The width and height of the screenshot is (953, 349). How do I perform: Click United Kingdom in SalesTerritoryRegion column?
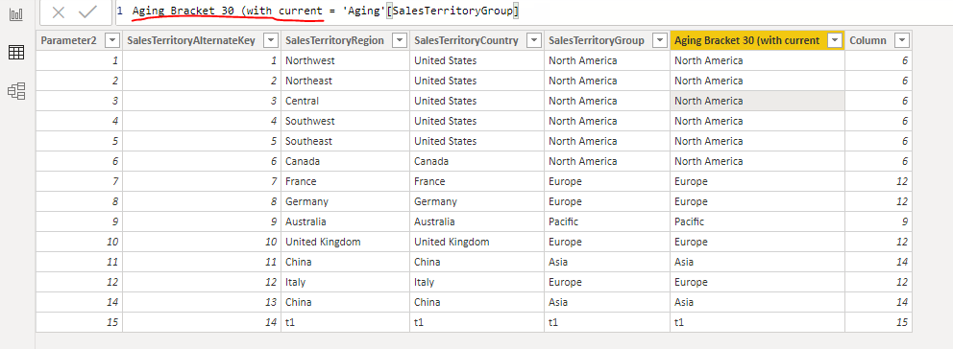pyautogui.click(x=345, y=242)
